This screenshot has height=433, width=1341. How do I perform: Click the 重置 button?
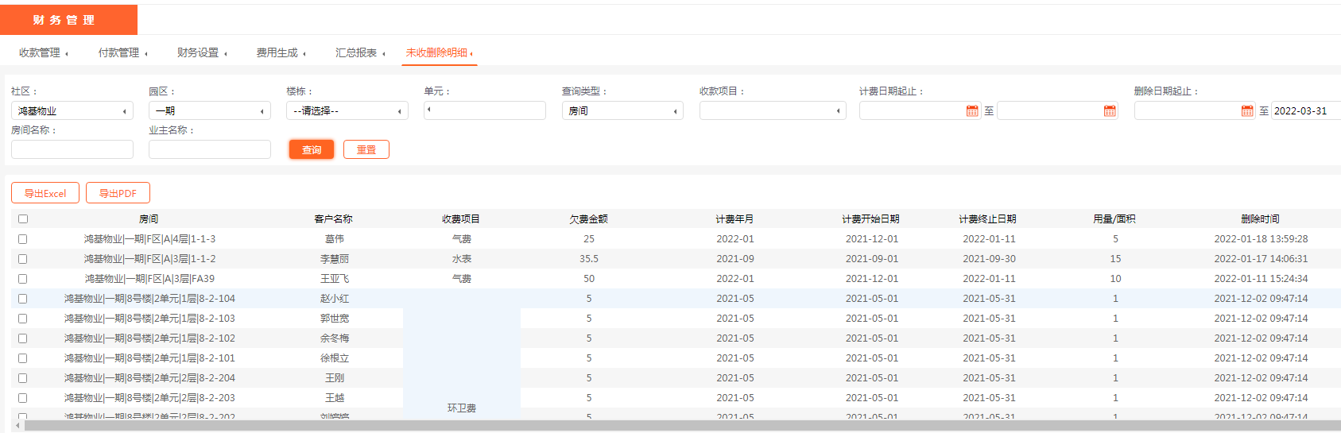point(366,149)
